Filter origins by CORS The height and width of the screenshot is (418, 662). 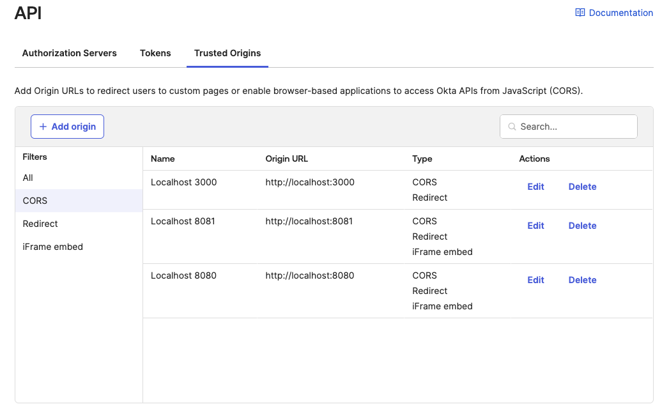click(x=35, y=201)
